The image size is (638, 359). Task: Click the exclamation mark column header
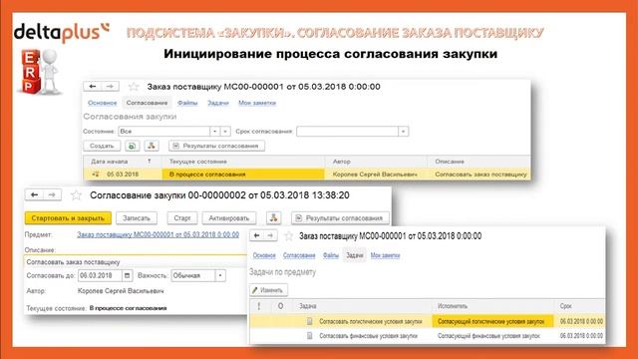pyautogui.click(x=259, y=306)
